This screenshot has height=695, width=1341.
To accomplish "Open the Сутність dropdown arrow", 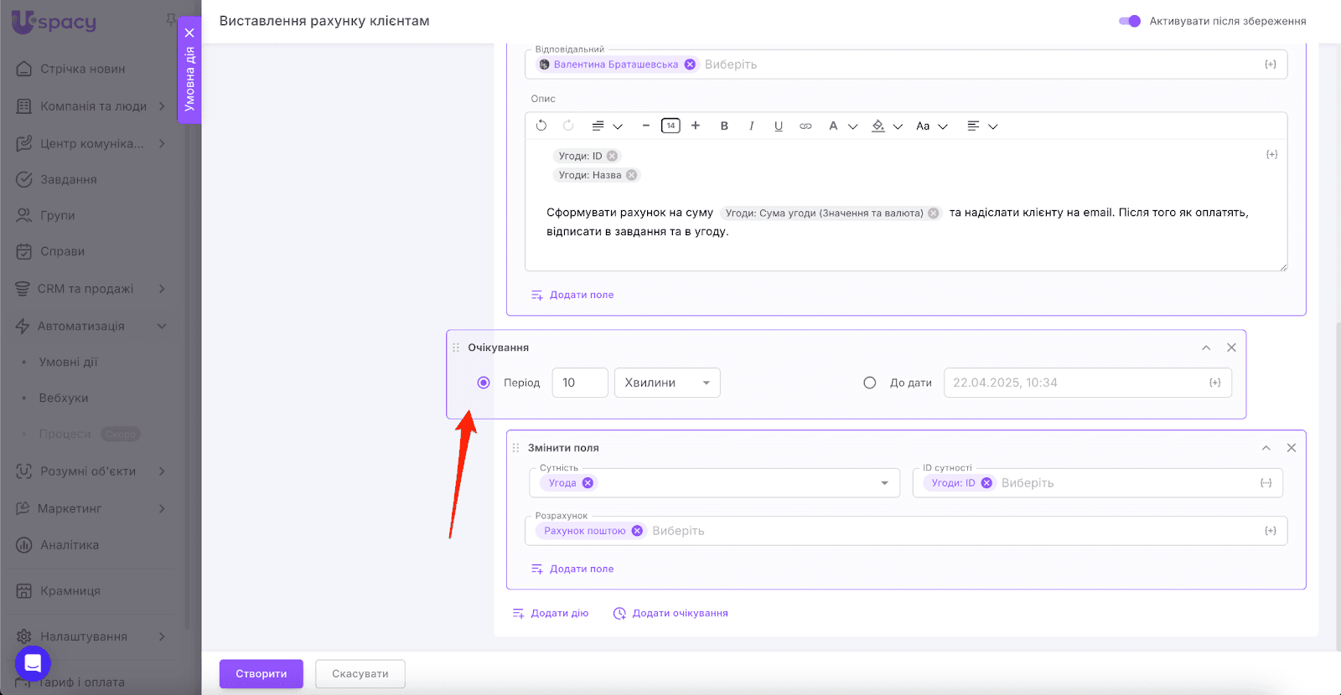I will (884, 483).
